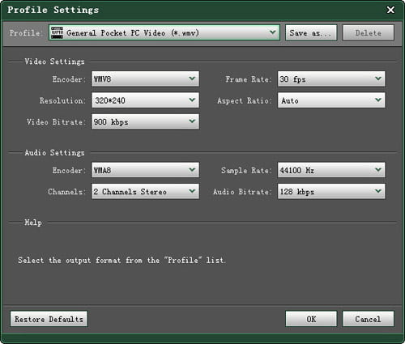The image size is (405, 344).
Task: Click the 320*240 resolution value field
Action: point(139,100)
